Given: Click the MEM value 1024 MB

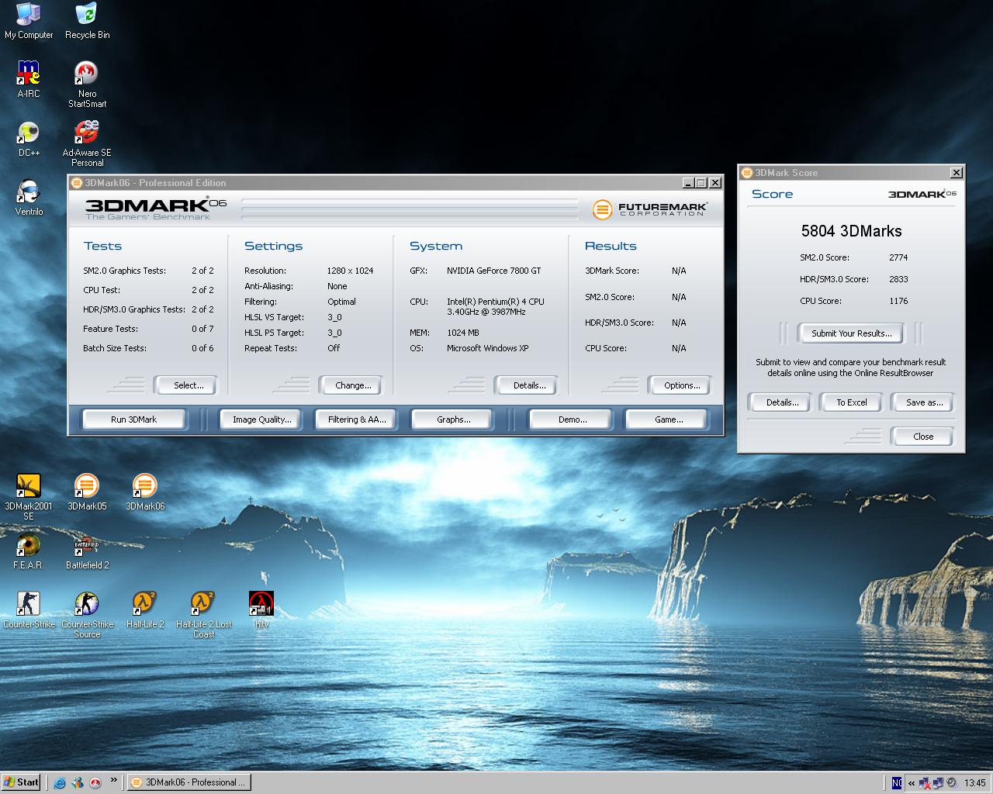Looking at the screenshot, I should 462,333.
